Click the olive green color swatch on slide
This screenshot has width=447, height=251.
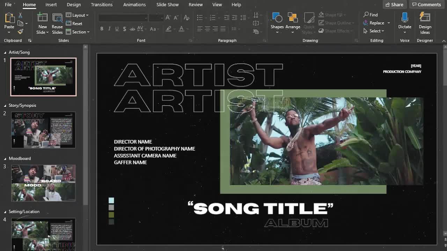click(x=111, y=215)
